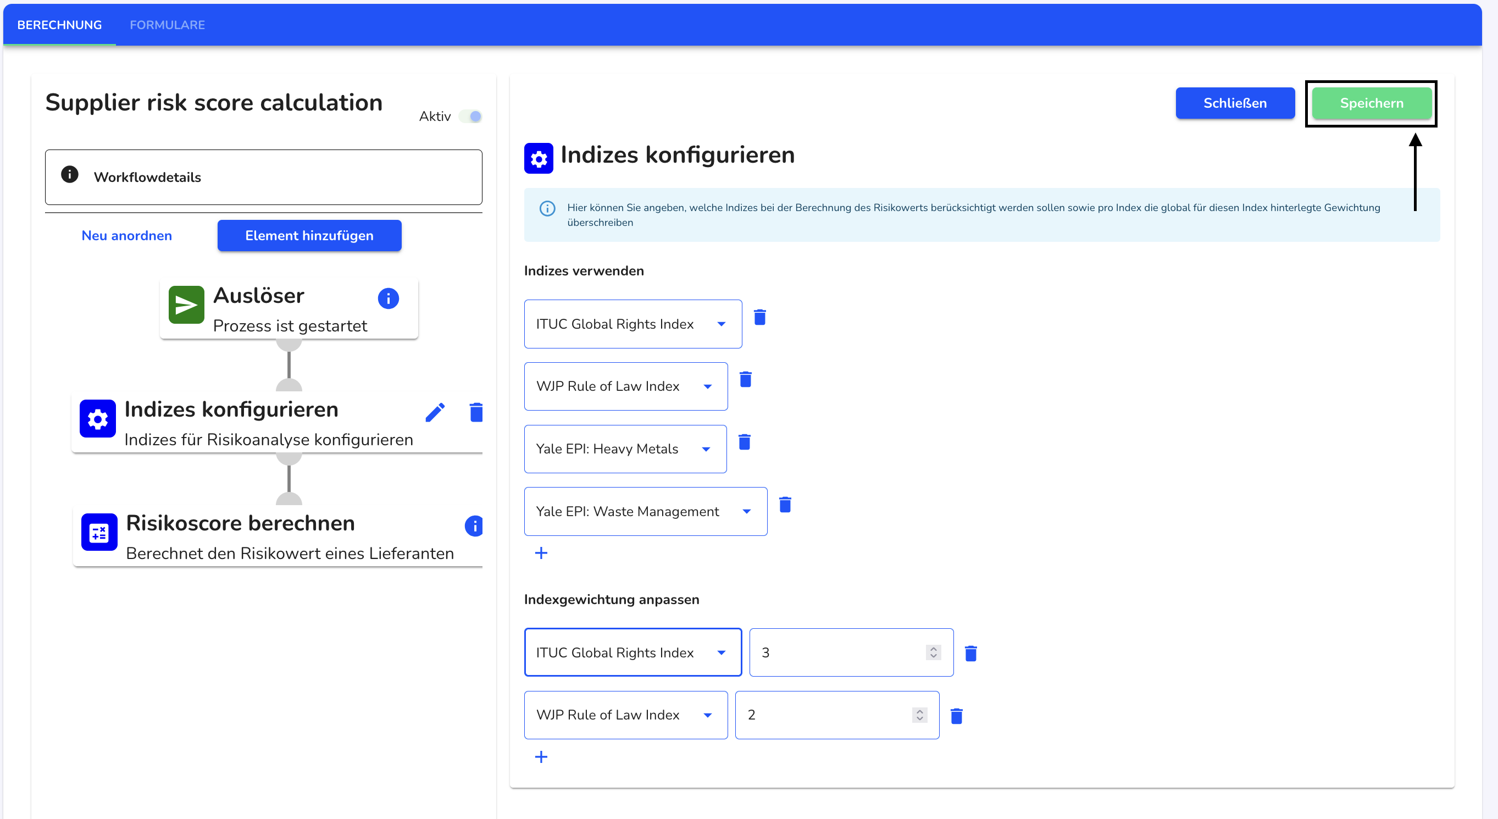Click the Workflowdetails info icon
The image size is (1498, 819).
(70, 174)
